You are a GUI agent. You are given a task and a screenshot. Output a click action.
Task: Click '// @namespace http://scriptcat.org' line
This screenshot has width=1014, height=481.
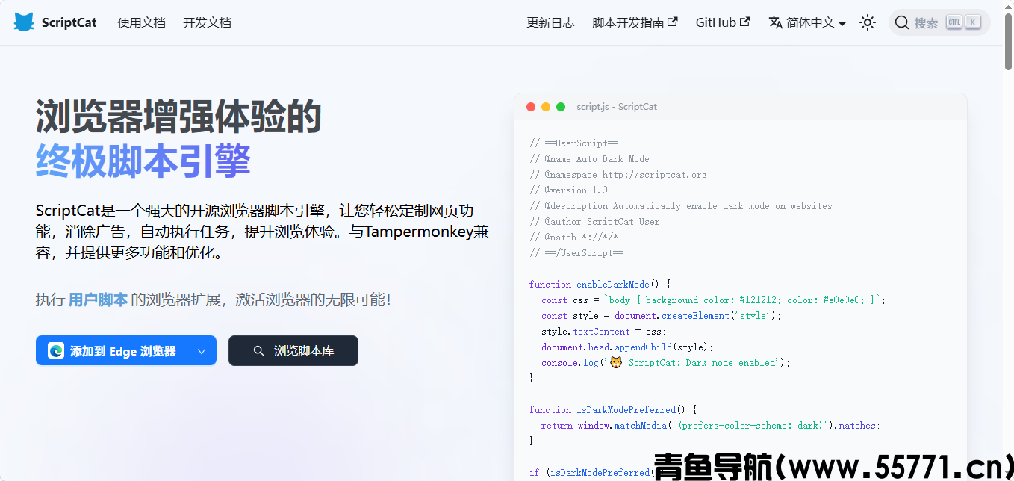[618, 175]
